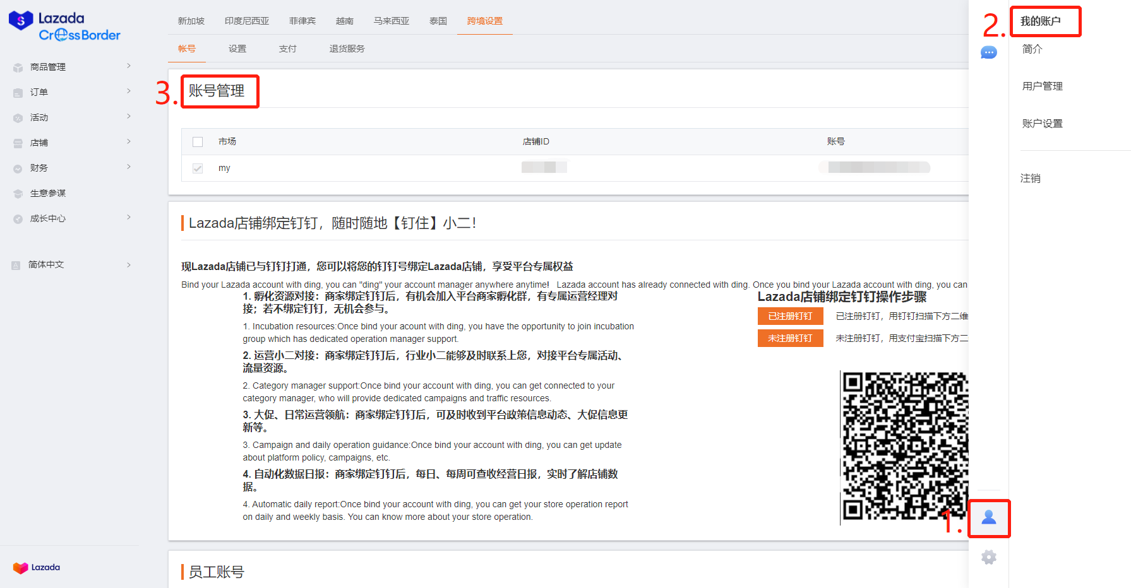Open the 支付 sub-tab
1131x588 pixels.
point(288,49)
